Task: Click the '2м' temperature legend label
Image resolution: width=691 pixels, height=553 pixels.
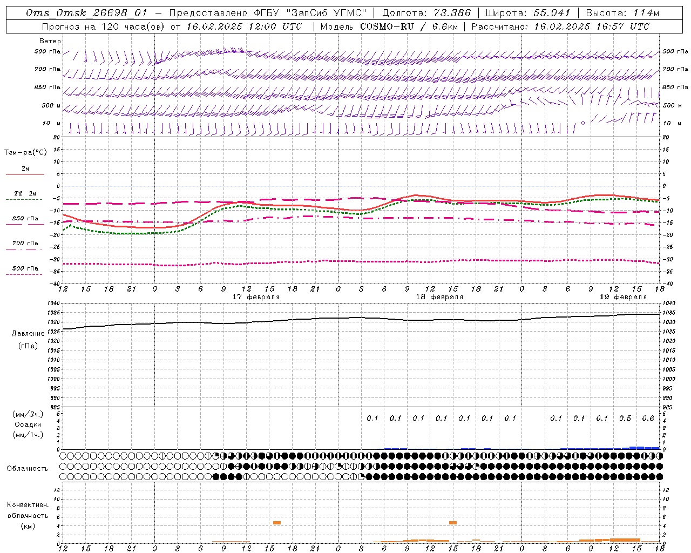Action: click(25, 169)
